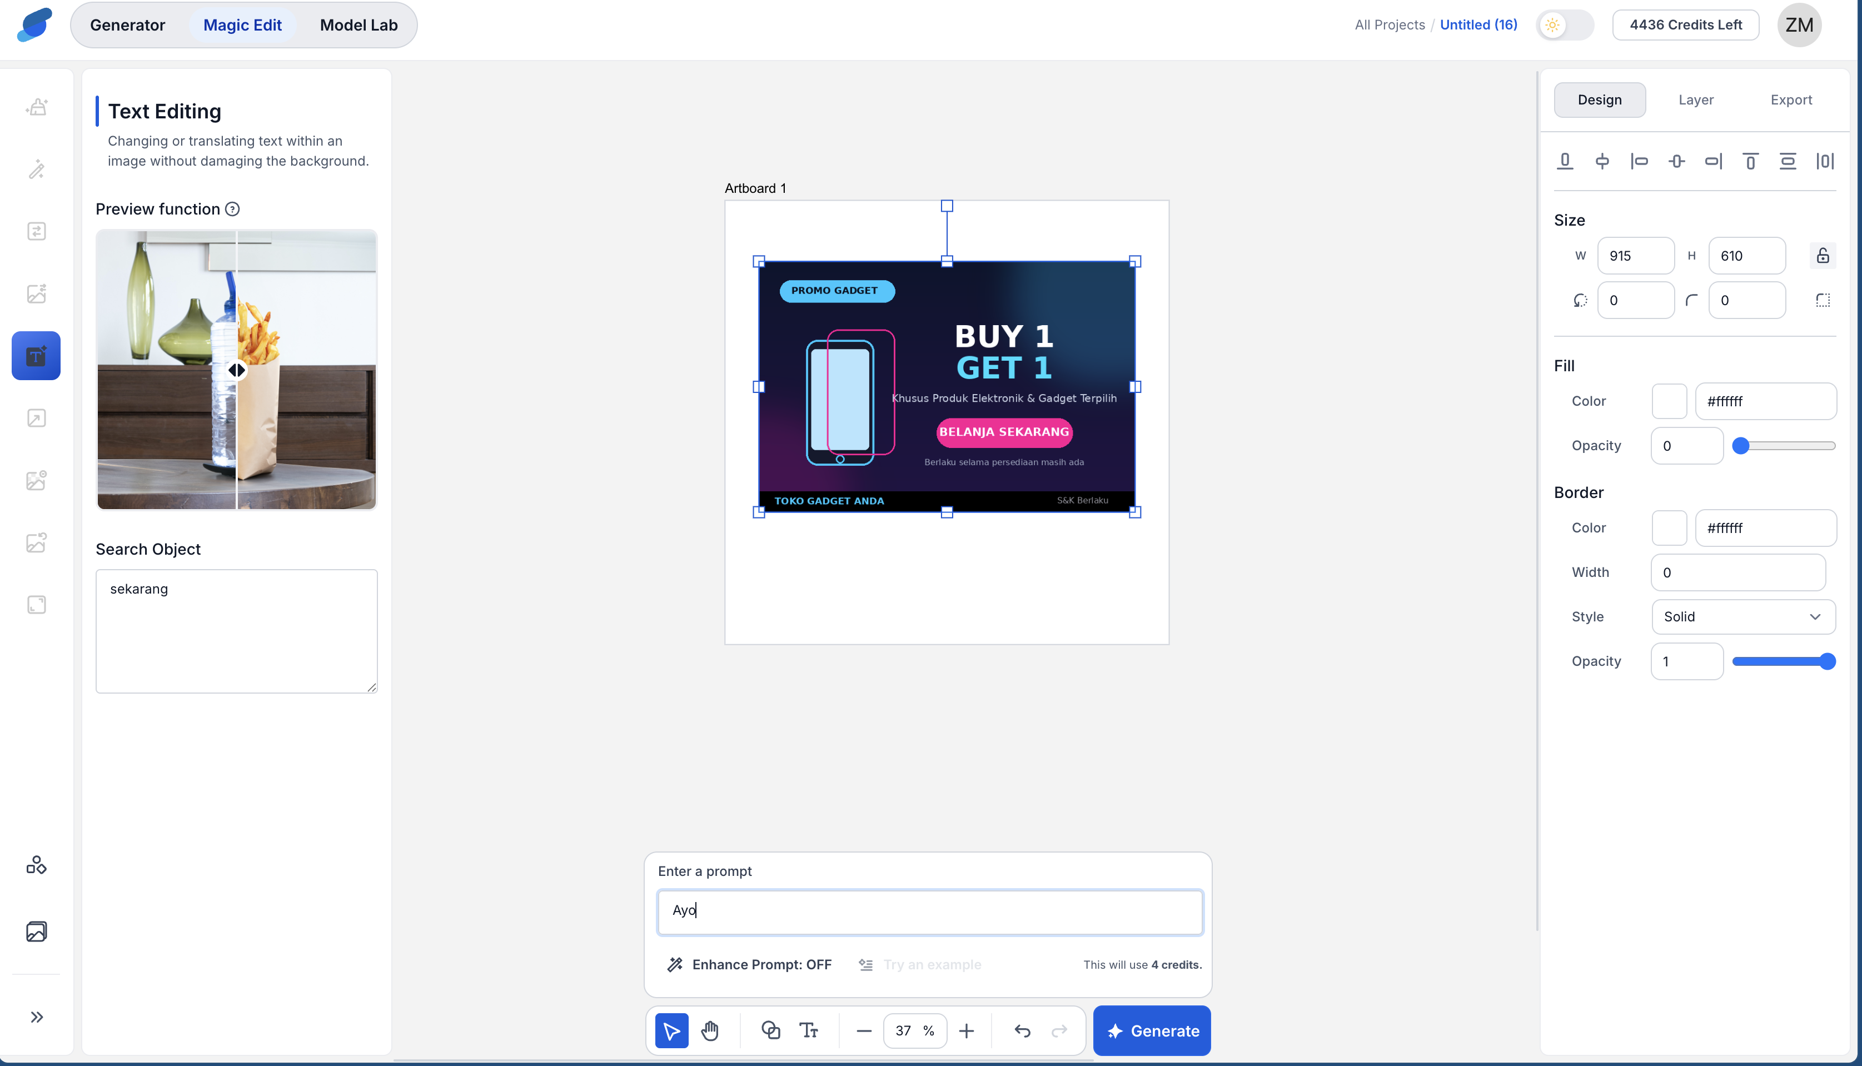Select the magic wand sidebar tool
This screenshot has width=1862, height=1066.
(37, 169)
